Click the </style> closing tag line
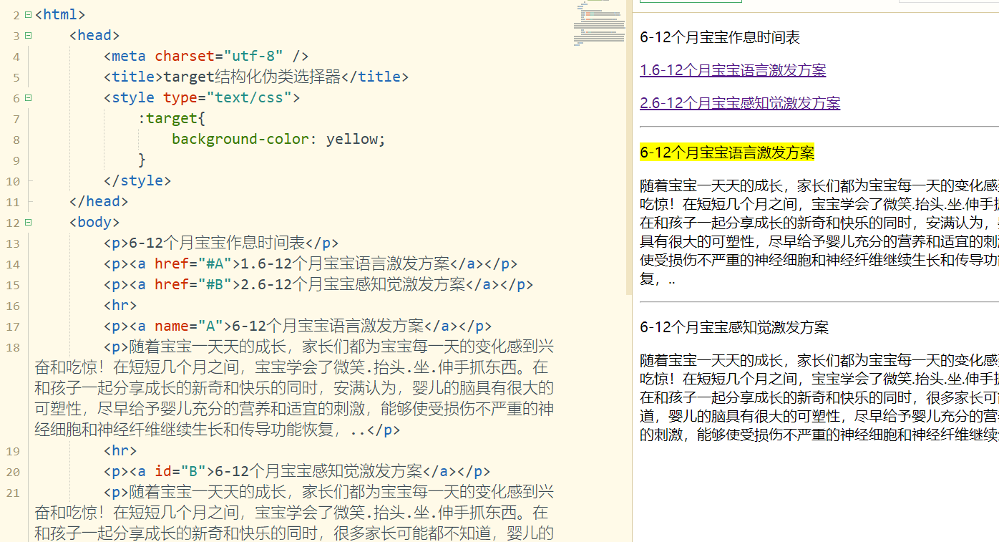 pos(137,180)
